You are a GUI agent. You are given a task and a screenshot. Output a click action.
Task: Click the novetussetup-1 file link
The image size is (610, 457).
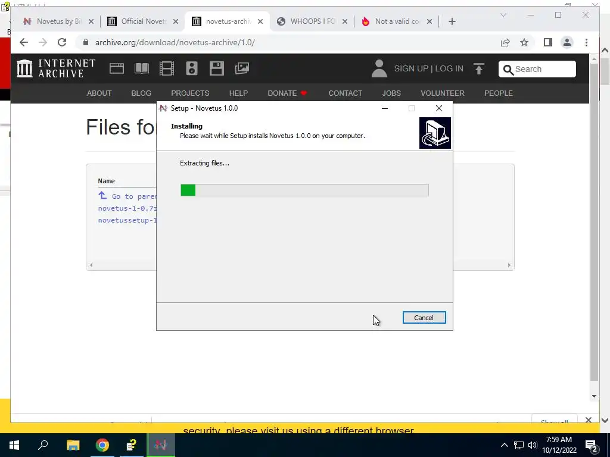point(127,220)
